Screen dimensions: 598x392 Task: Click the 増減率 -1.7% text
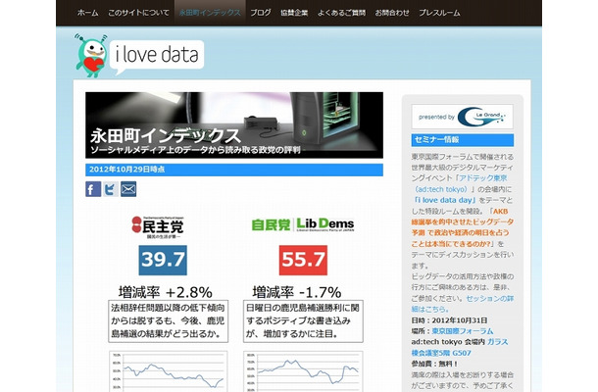[297, 292]
